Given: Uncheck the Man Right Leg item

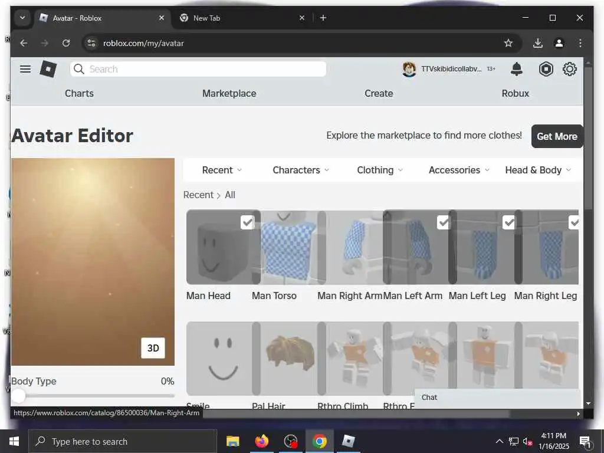Looking at the screenshot, I should pyautogui.click(x=574, y=222).
